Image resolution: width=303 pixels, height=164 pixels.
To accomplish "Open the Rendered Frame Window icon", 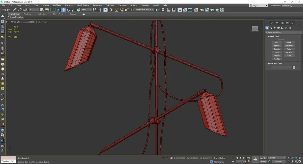I will coord(207,10).
